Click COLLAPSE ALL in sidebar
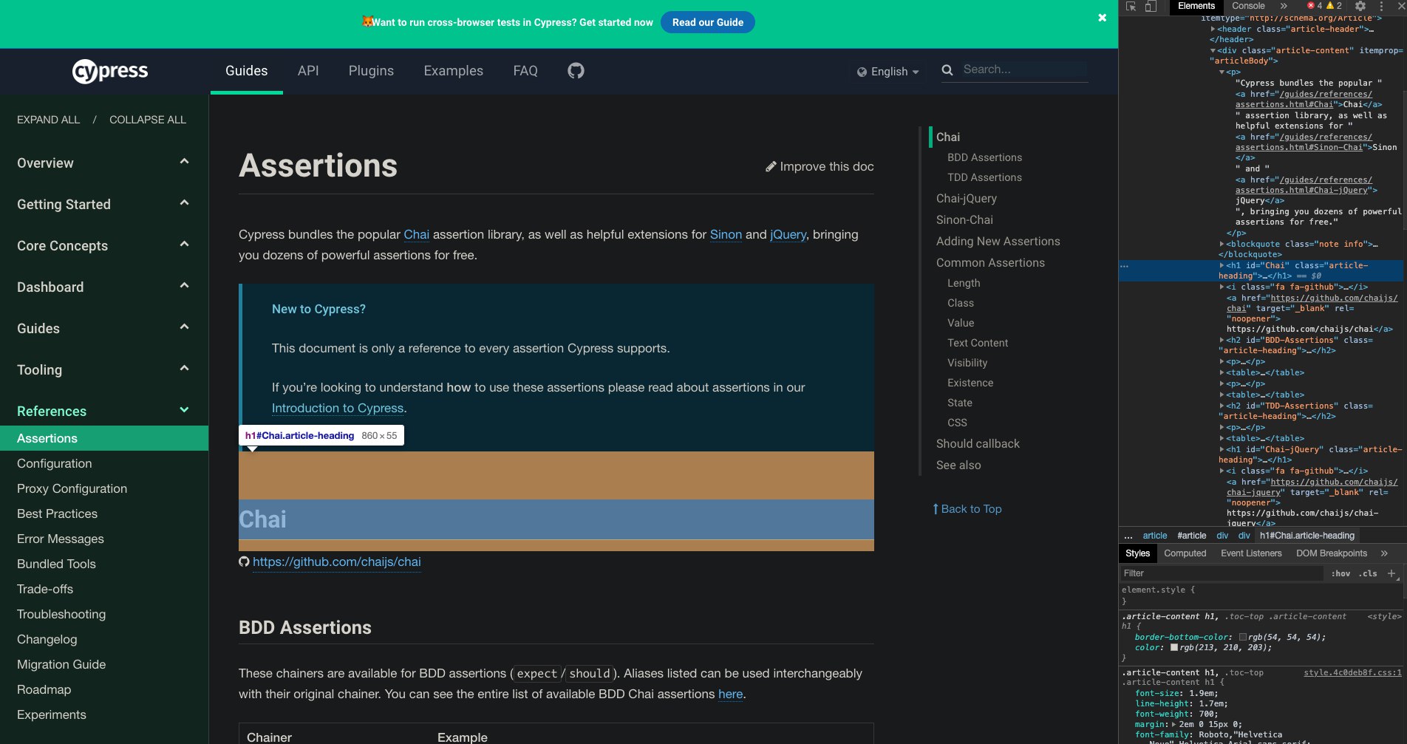The height and width of the screenshot is (744, 1407). tap(148, 120)
